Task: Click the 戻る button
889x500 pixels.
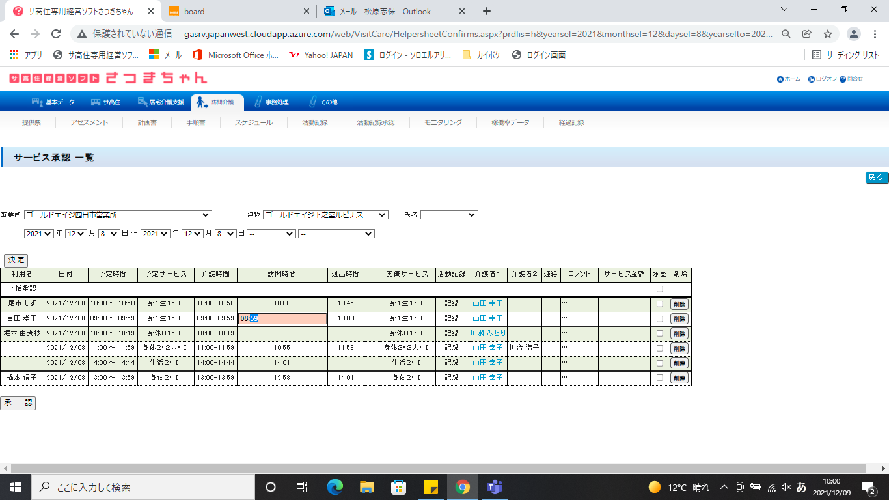Action: pyautogui.click(x=876, y=177)
